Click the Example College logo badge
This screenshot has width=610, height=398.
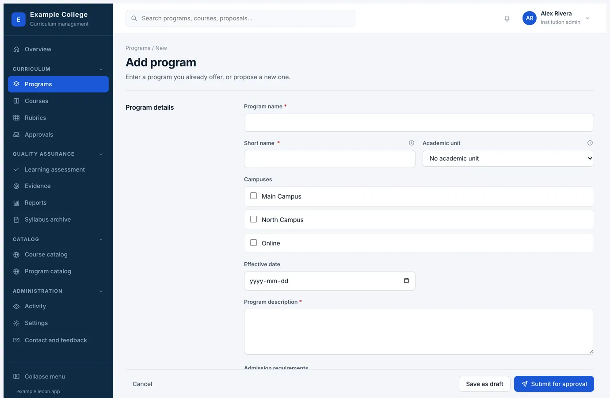19,19
